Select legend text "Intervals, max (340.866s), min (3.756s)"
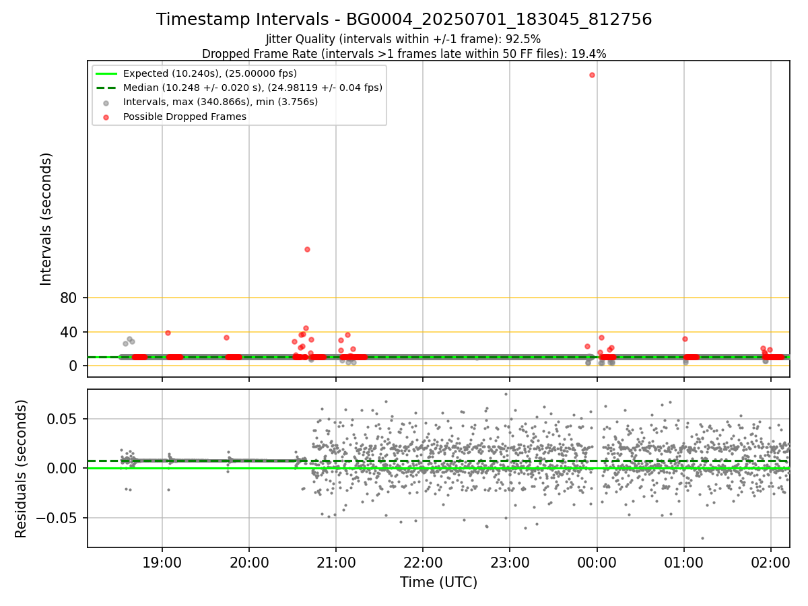Image resolution: width=808 pixels, height=606 pixels. (220, 102)
